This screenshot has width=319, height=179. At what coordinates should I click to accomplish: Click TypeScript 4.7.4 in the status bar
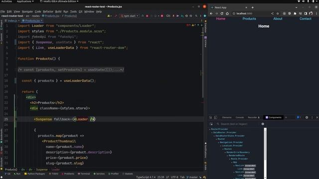tap(146, 177)
